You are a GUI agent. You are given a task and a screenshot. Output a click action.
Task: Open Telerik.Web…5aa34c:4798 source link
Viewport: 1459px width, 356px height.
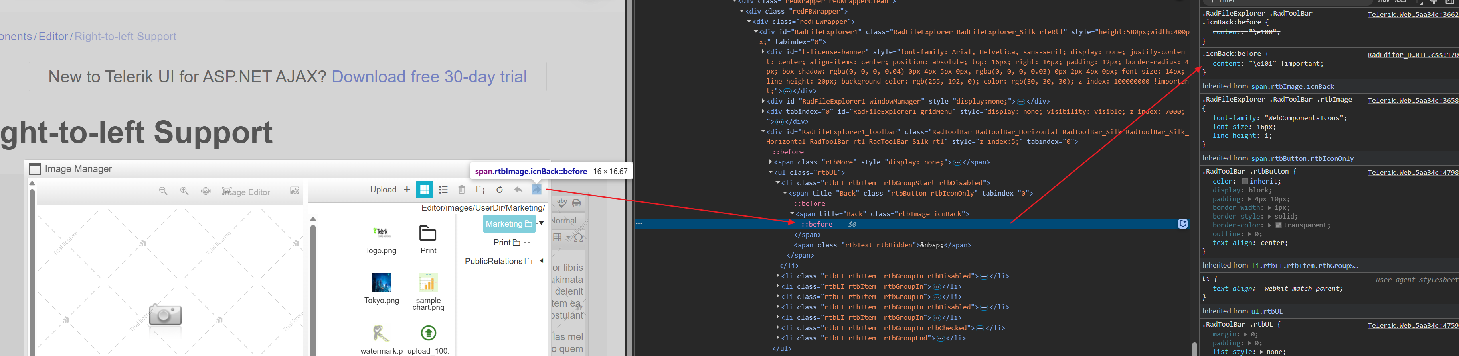[x=1413, y=172]
